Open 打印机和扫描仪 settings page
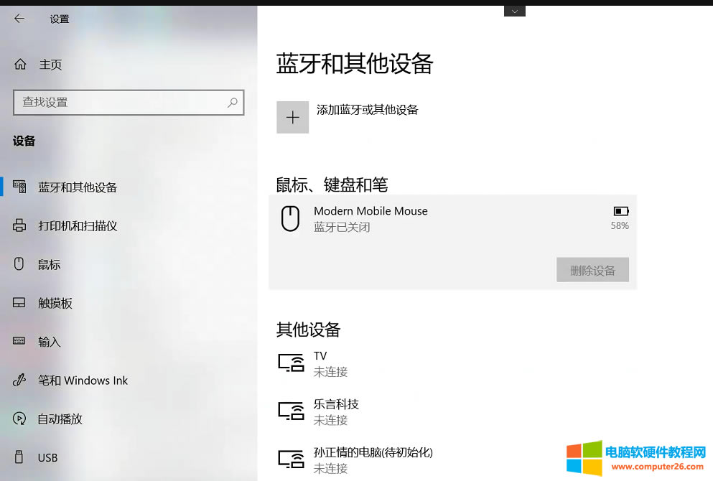Screen dimensions: 713x481 click(x=78, y=226)
